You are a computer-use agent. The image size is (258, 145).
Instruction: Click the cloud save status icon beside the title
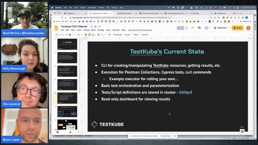click(100, 27)
